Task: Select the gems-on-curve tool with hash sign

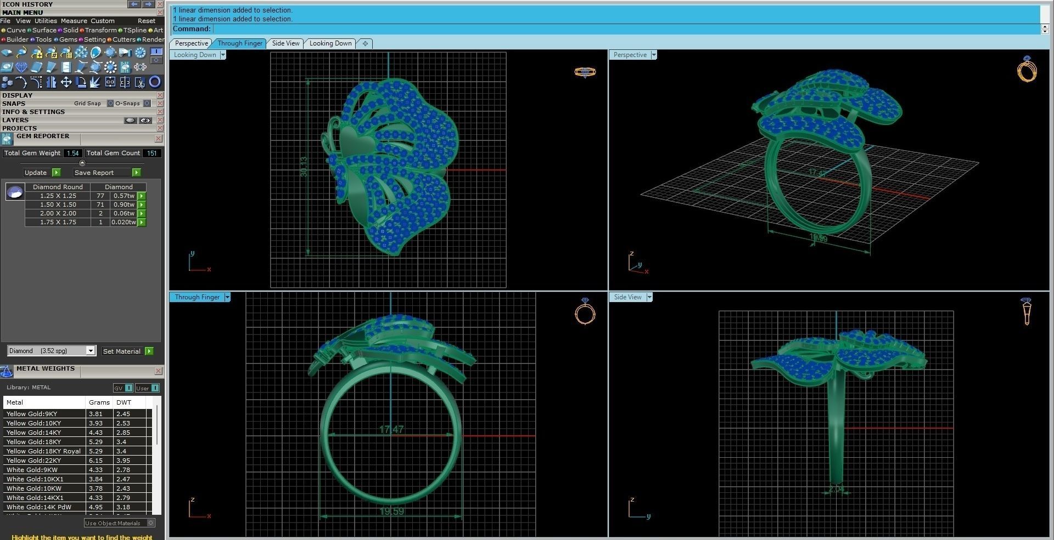Action: (x=52, y=53)
